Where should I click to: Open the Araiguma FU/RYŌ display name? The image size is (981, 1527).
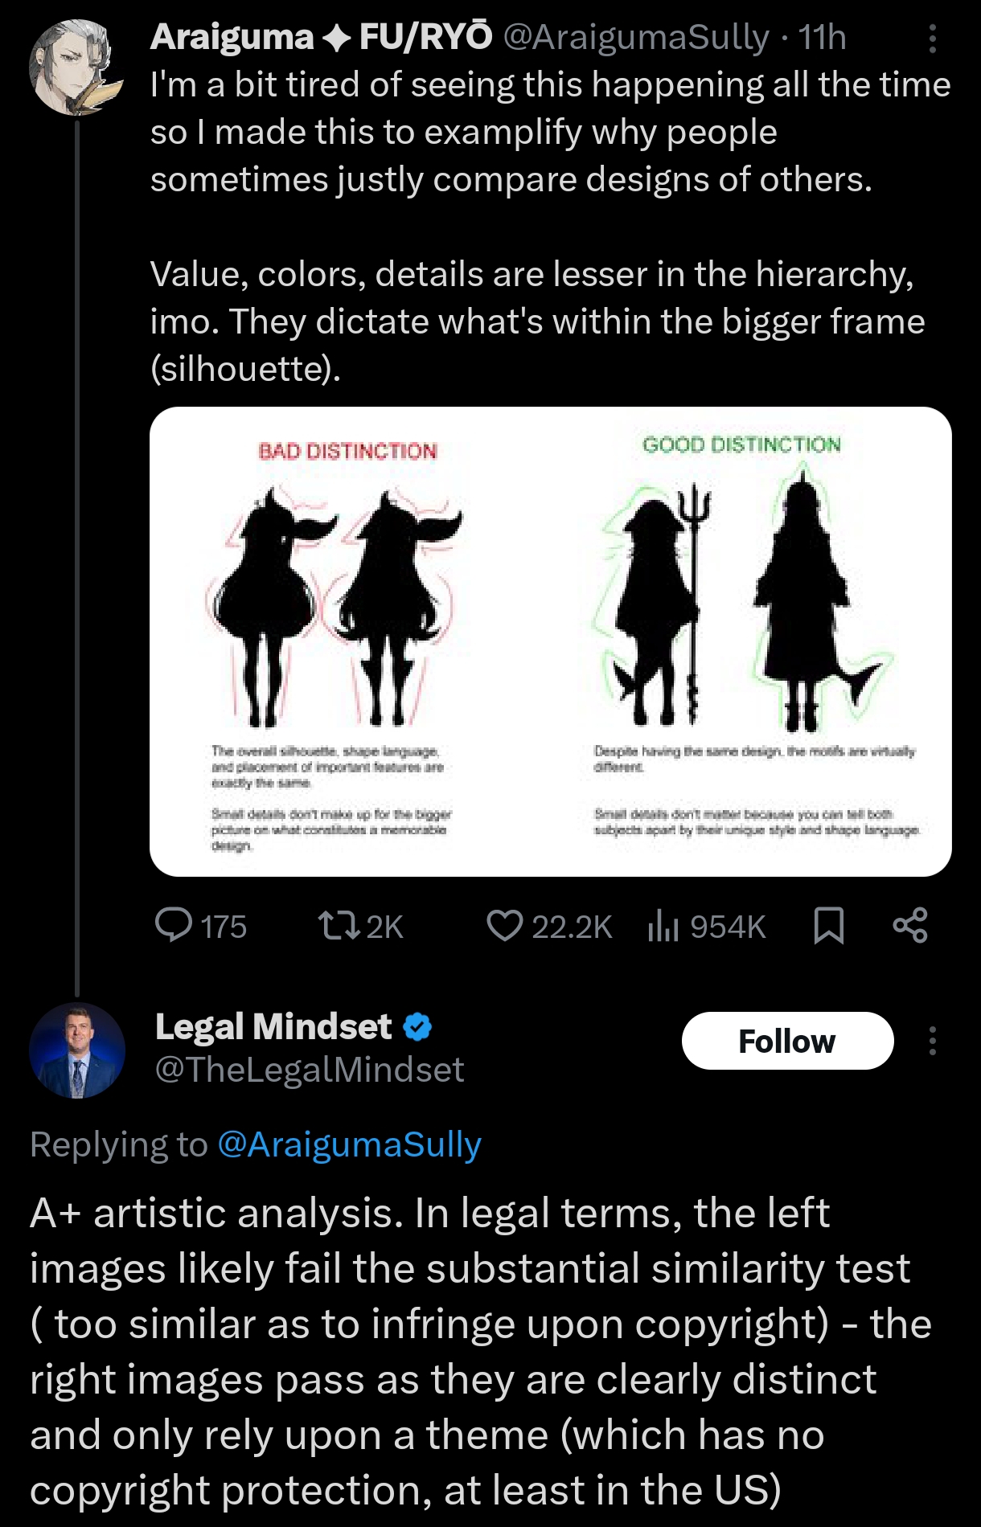(321, 37)
